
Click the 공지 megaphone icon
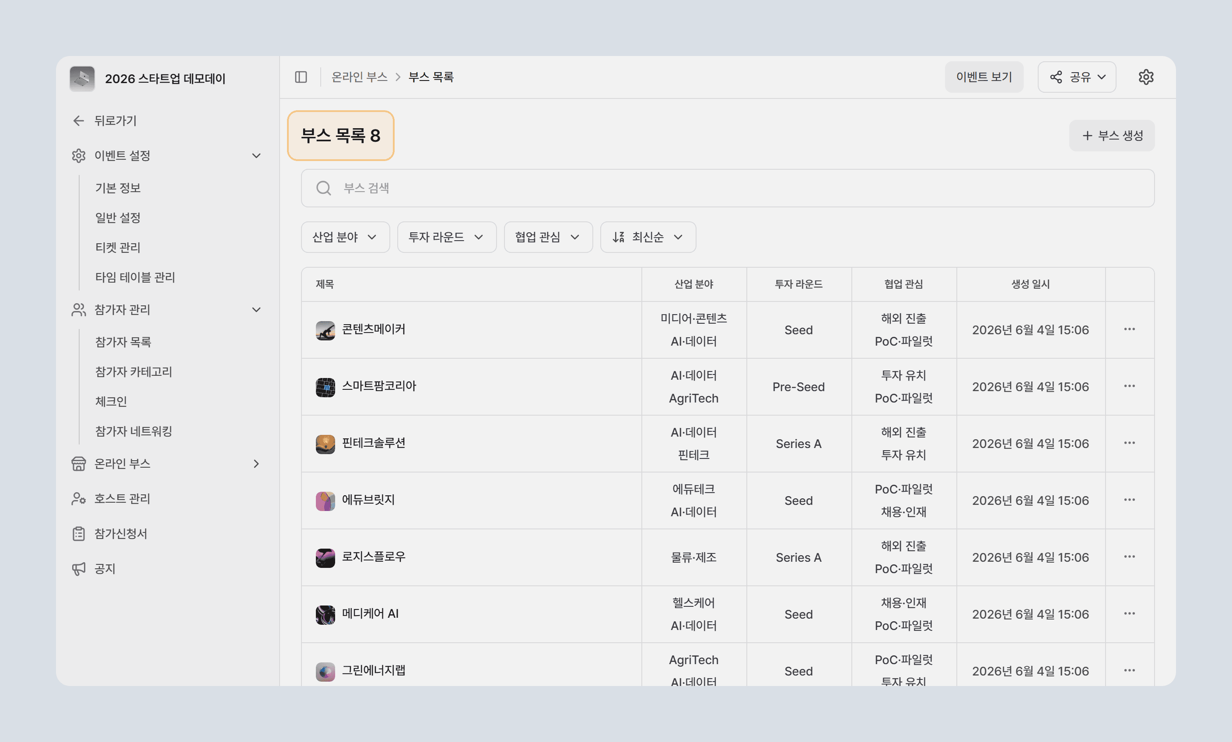[x=78, y=568]
